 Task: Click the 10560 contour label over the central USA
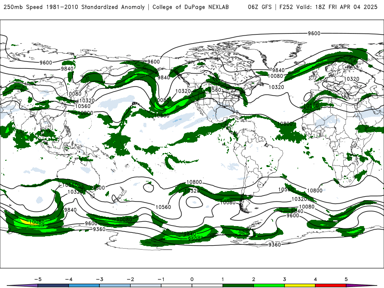pyautogui.click(x=213, y=90)
